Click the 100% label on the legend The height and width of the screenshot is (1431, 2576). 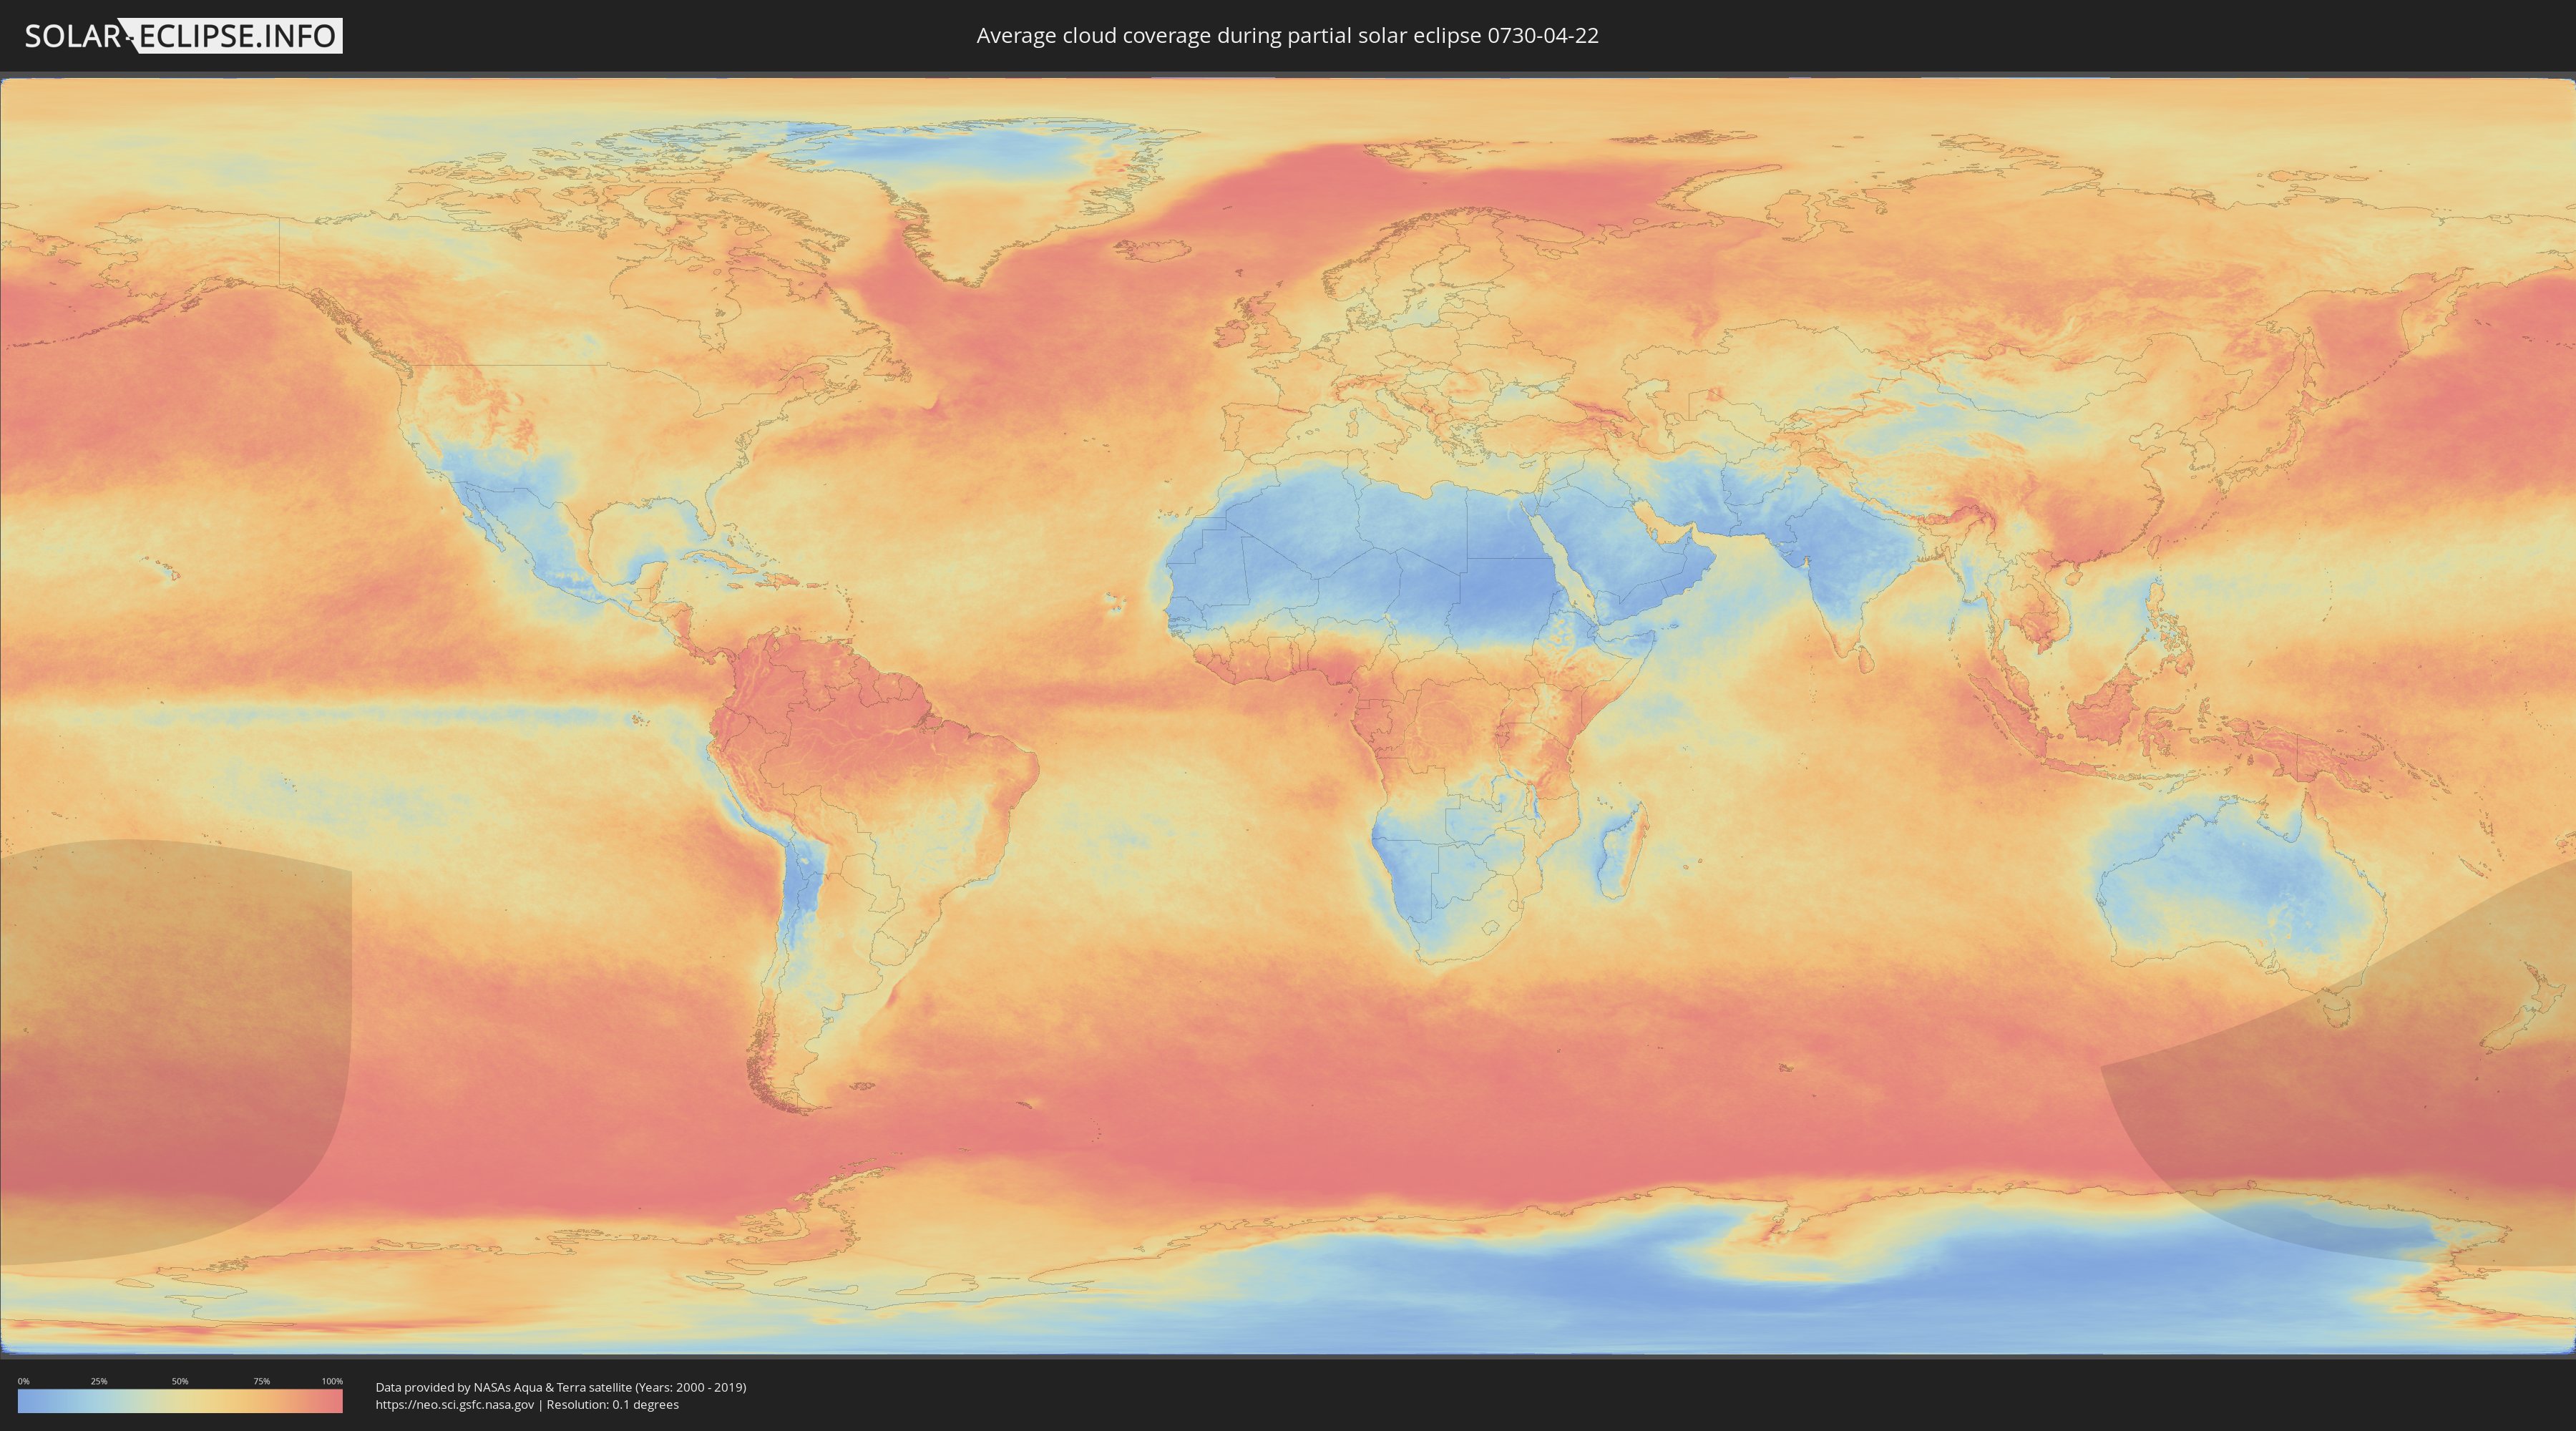(332, 1381)
